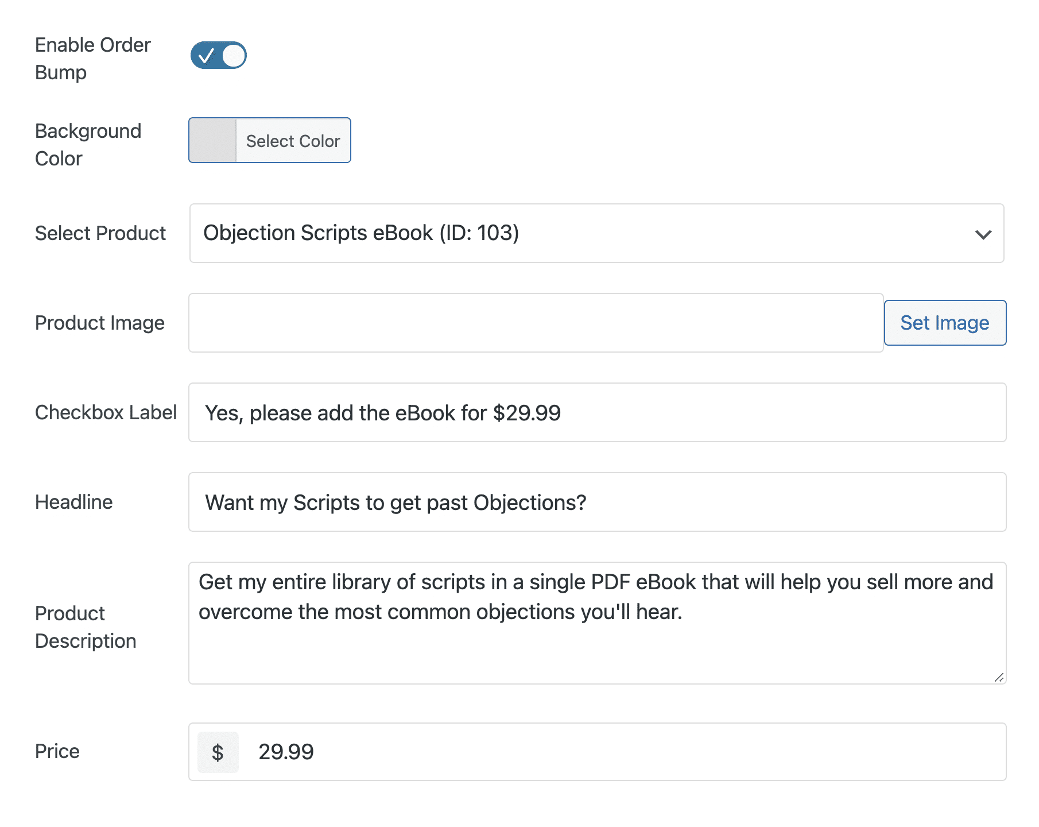
Task: Focus the Checkbox Label text field
Action: (x=597, y=413)
